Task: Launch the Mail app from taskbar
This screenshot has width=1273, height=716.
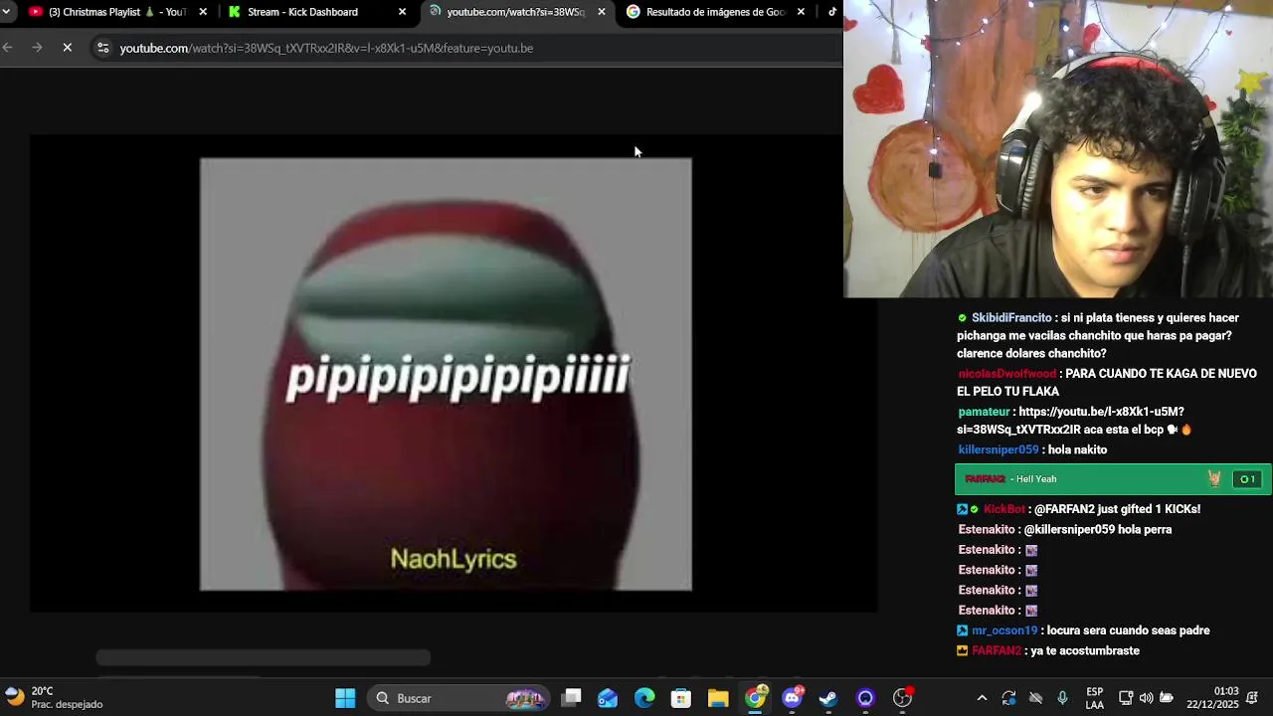Action: coord(608,698)
